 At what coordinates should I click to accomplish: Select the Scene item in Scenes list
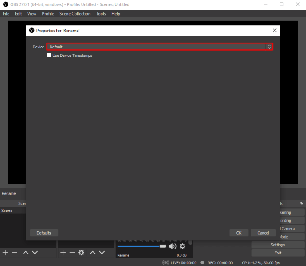click(x=13, y=211)
